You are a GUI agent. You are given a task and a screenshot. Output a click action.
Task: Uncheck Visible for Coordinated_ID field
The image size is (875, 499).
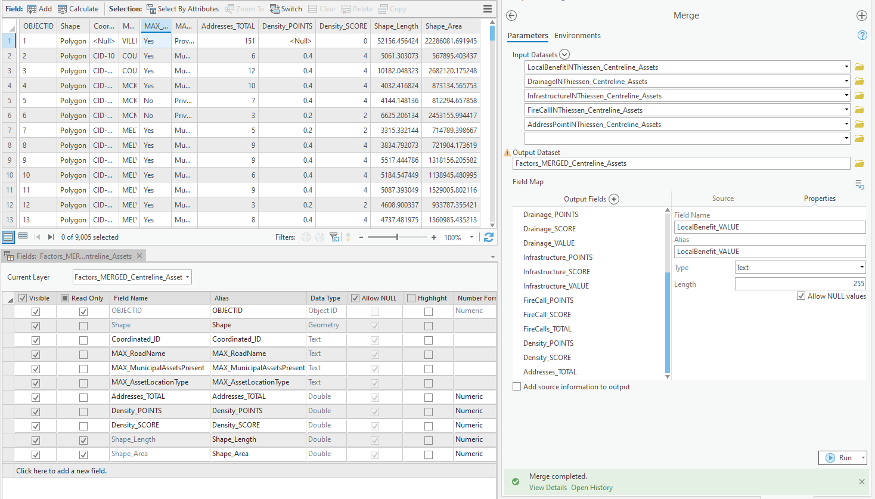click(x=36, y=340)
